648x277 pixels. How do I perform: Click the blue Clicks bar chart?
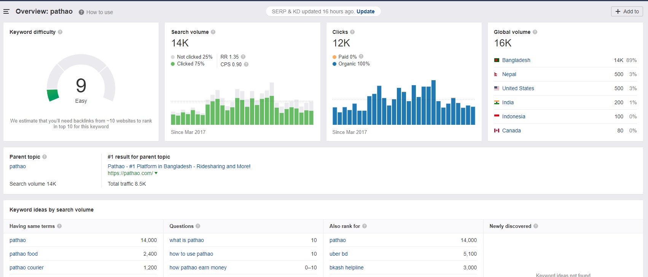[x=404, y=102]
